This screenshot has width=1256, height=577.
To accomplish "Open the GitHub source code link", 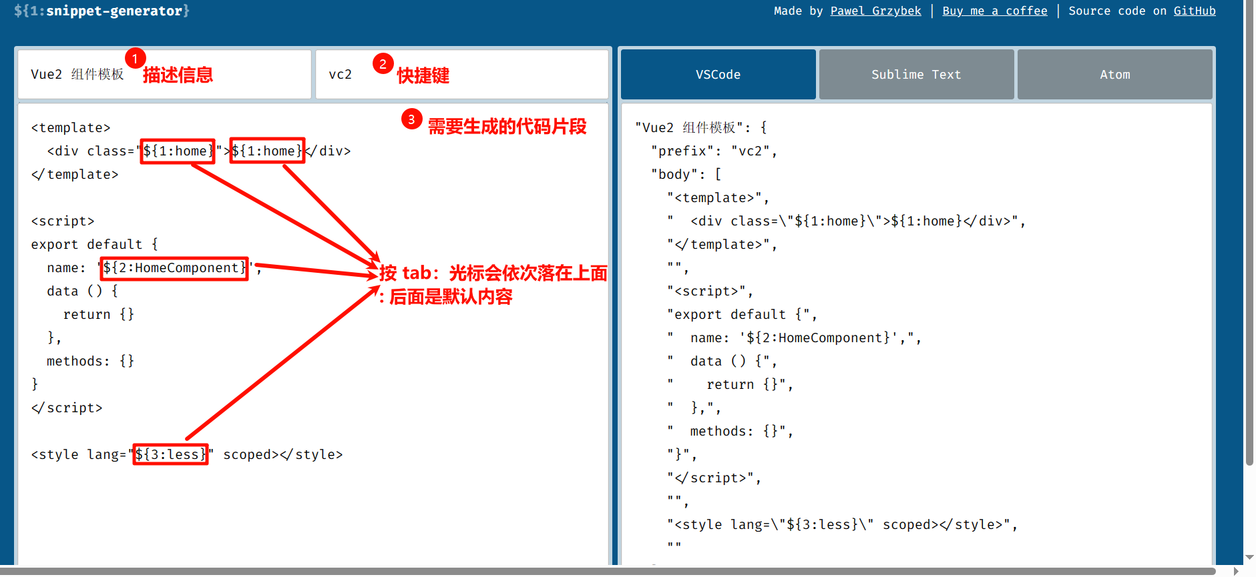I will tap(1194, 11).
